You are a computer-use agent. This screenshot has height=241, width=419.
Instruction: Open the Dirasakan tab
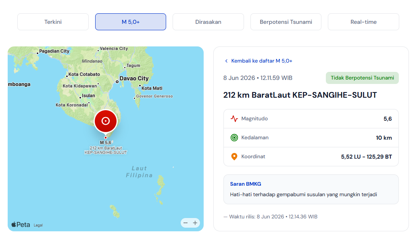(208, 22)
